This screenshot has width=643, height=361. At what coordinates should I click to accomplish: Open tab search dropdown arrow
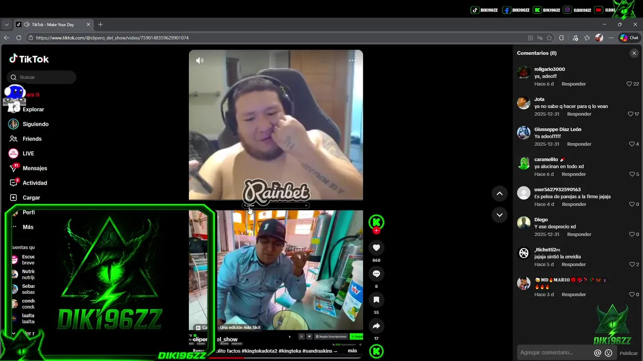point(7,25)
